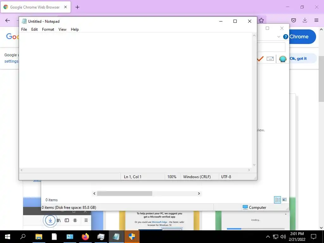Click the blank document icon on the taskbar
Image resolution: width=324 pixels, height=243 pixels.
click(x=54, y=237)
